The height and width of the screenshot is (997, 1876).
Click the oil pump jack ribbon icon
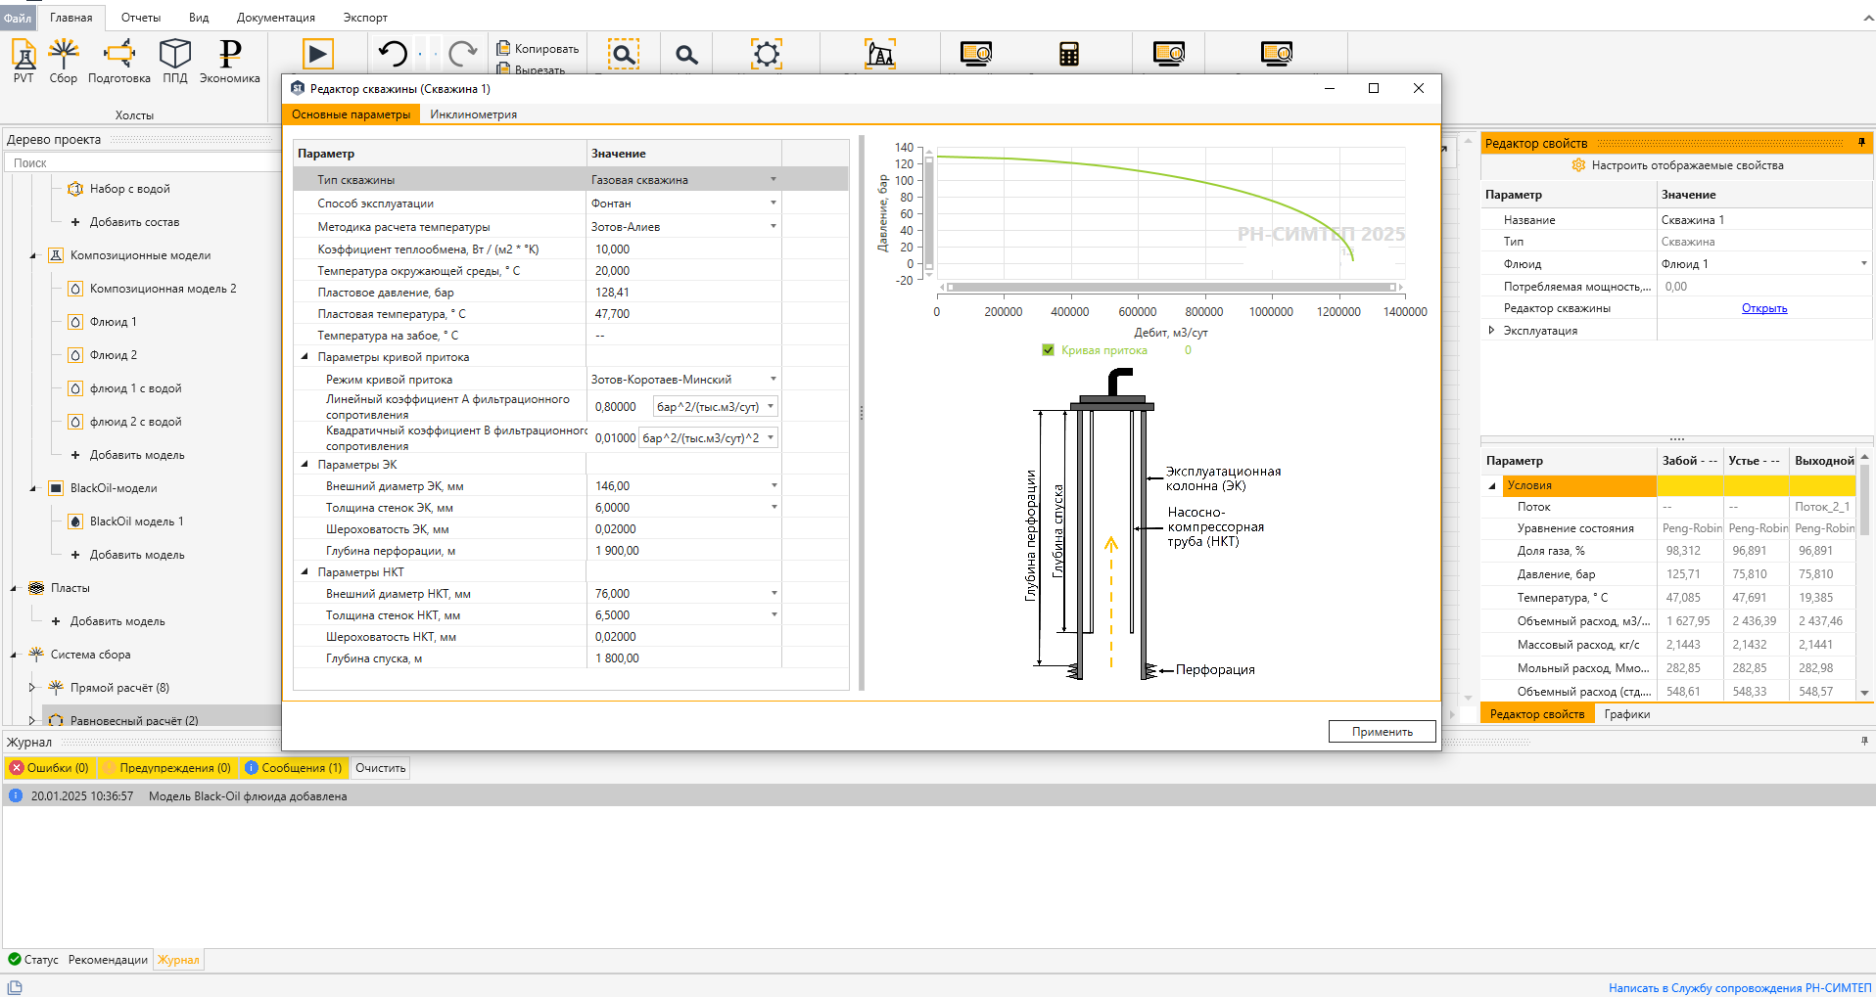(880, 54)
